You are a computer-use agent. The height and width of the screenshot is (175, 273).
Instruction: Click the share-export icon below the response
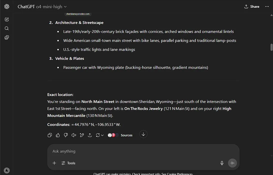pos(90,135)
